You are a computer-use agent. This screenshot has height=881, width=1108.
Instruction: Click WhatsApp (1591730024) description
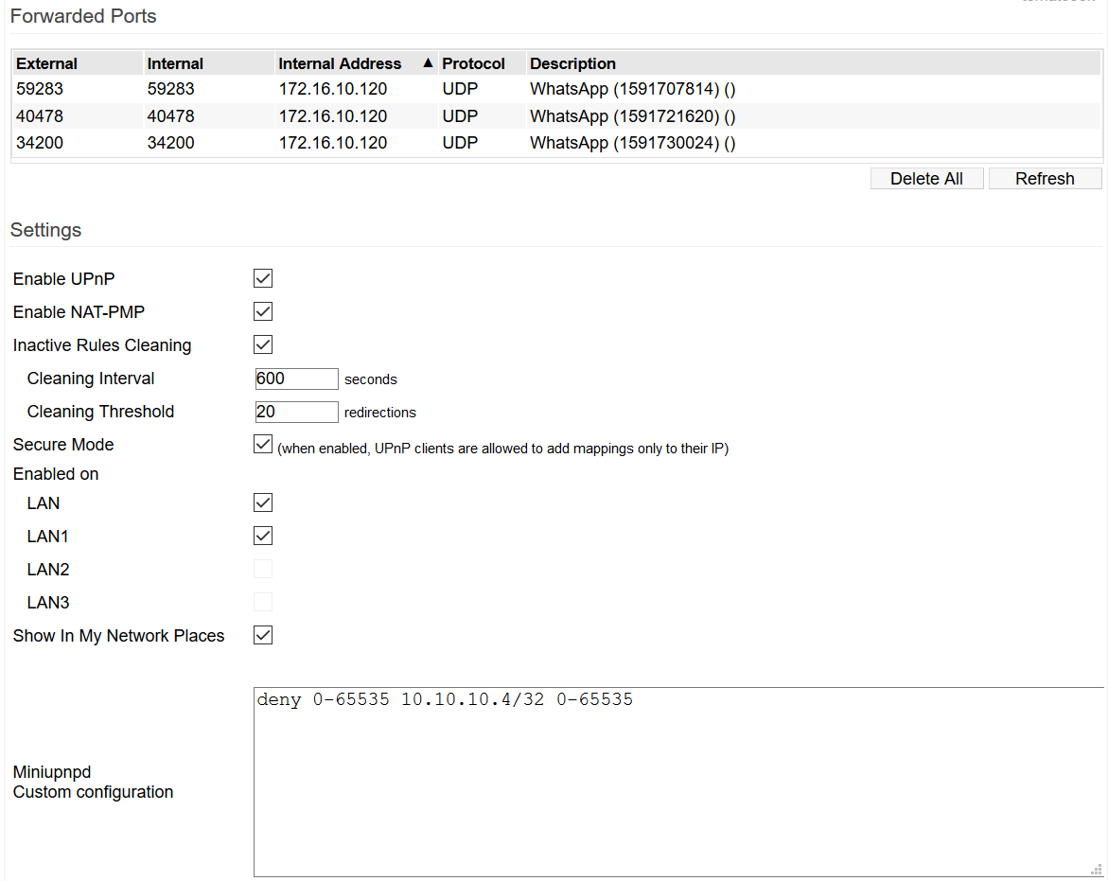pyautogui.click(x=632, y=143)
